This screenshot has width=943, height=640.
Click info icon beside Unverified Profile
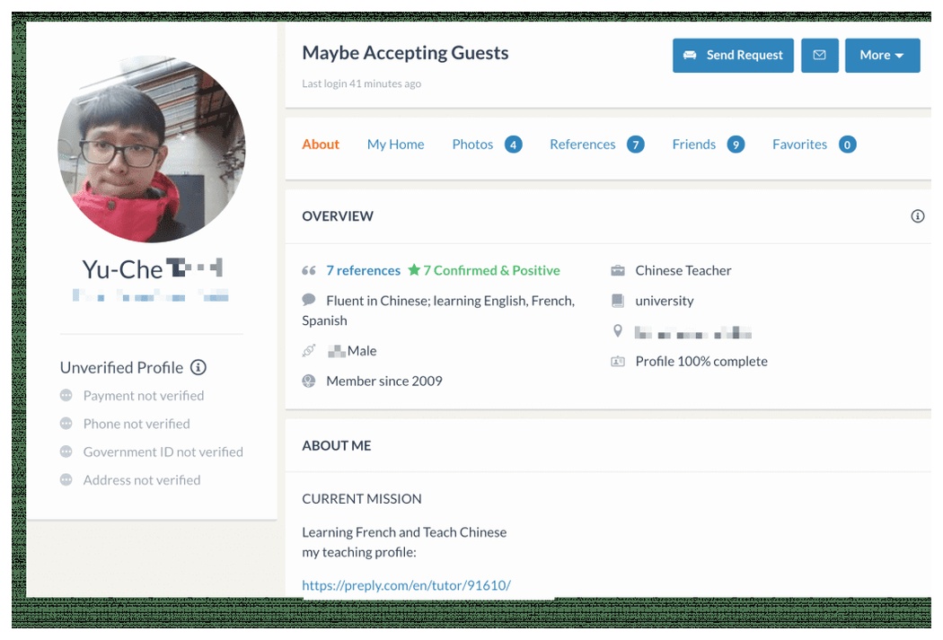pos(198,367)
